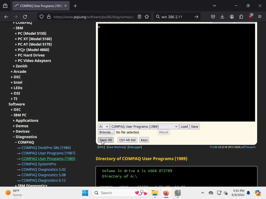
Task: Toggle reader view icon
Action: (x=139, y=17)
